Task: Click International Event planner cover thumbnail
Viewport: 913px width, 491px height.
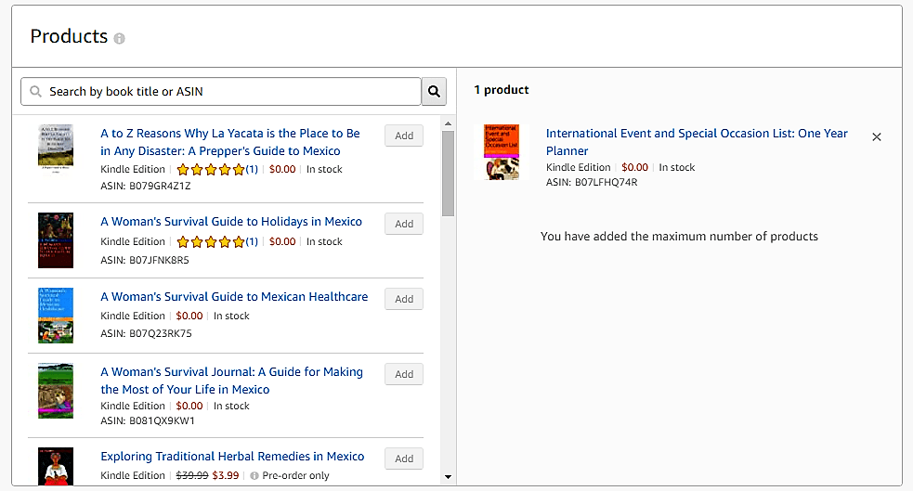Action: pyautogui.click(x=502, y=151)
